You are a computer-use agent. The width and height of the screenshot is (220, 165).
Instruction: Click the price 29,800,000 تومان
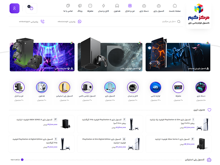[50, 125]
